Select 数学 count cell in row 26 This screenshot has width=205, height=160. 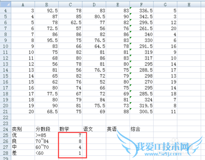coord(70,141)
